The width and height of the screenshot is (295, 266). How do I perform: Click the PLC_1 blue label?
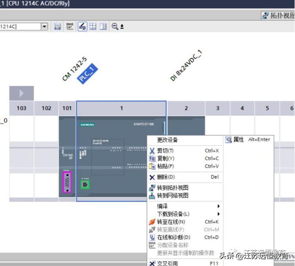click(87, 74)
